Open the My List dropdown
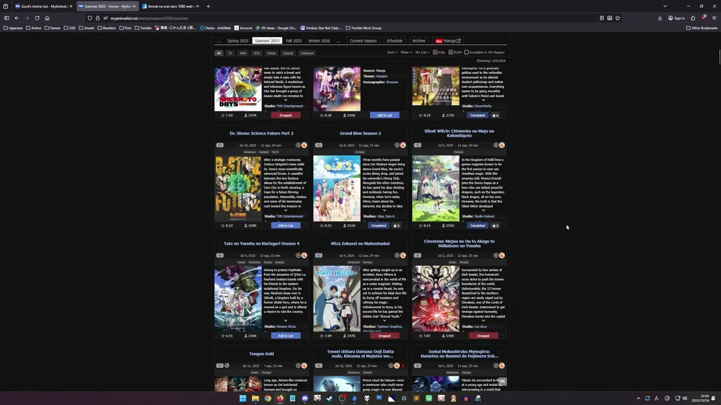 point(422,52)
